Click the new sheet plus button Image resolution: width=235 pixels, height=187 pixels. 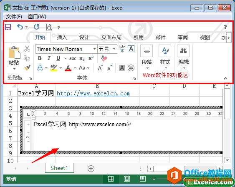tap(91, 168)
